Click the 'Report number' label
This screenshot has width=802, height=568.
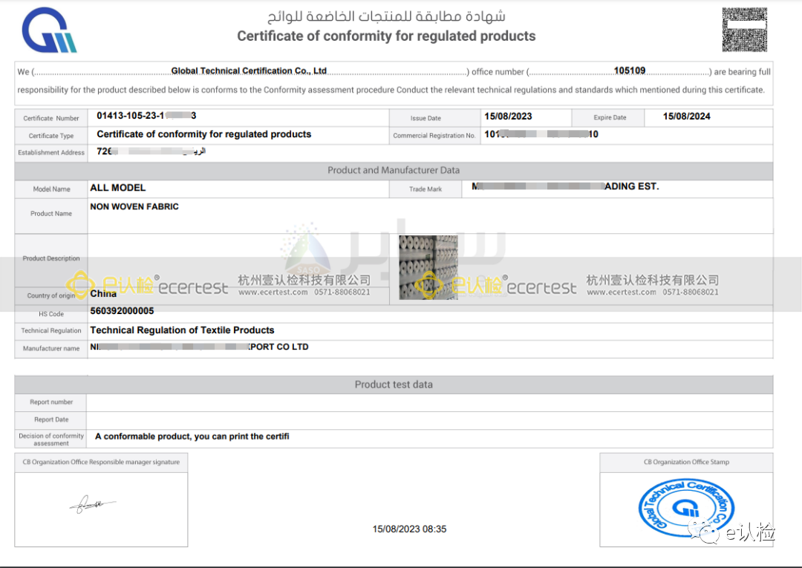pos(51,402)
